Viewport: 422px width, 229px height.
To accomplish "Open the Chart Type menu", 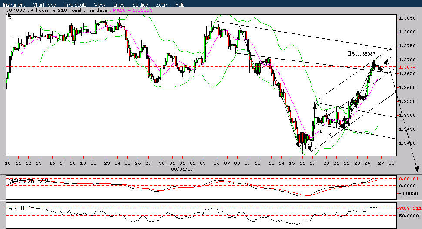I will click(x=44, y=5).
